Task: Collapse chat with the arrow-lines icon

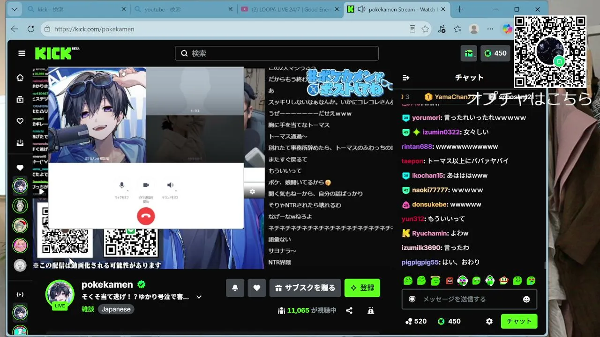Action: 406,78
